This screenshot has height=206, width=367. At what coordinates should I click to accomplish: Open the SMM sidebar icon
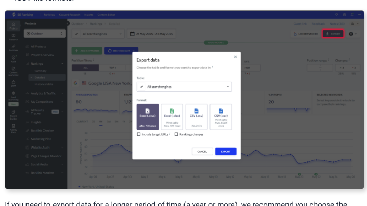[x=13, y=83]
